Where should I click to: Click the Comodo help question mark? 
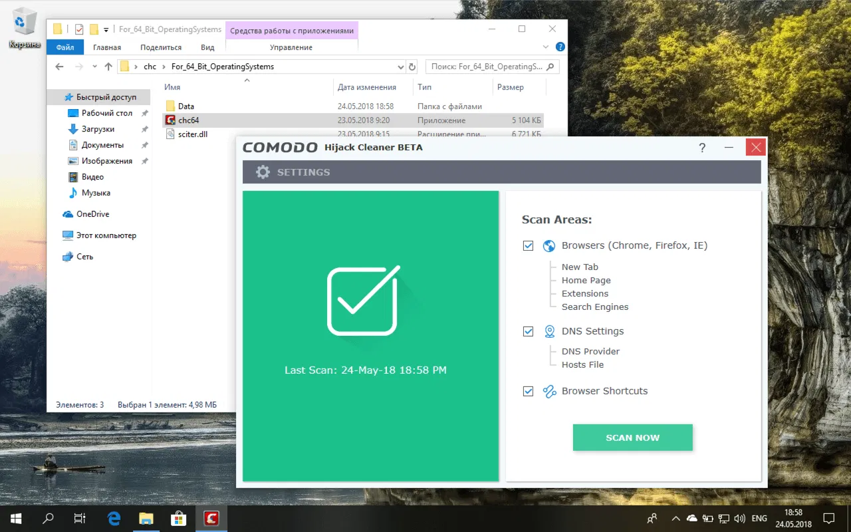coord(702,148)
